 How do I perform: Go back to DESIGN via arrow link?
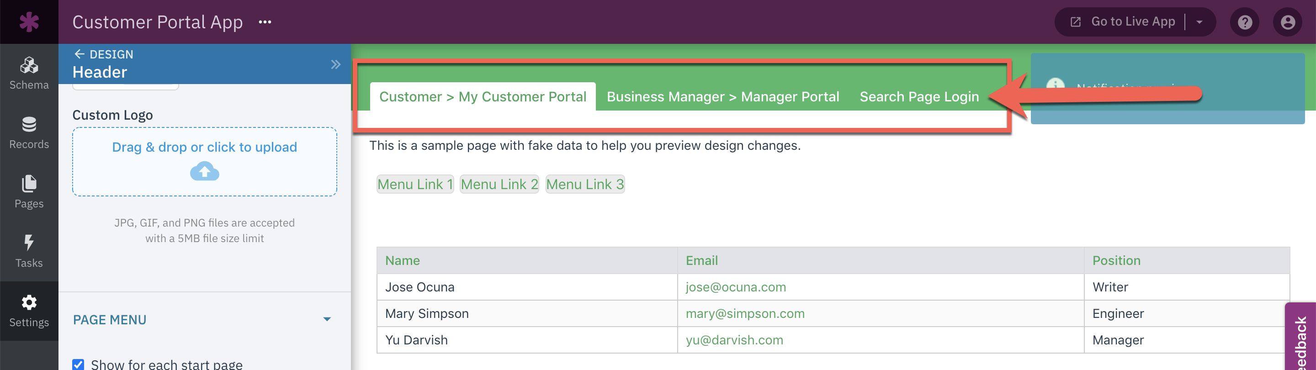pyautogui.click(x=104, y=54)
